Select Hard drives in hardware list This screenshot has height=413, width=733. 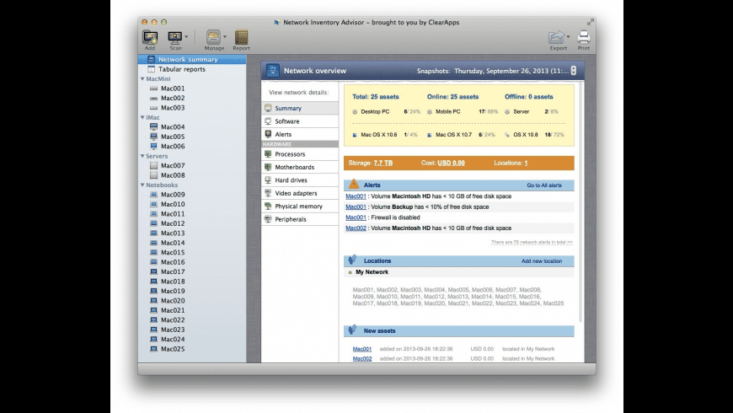289,180
